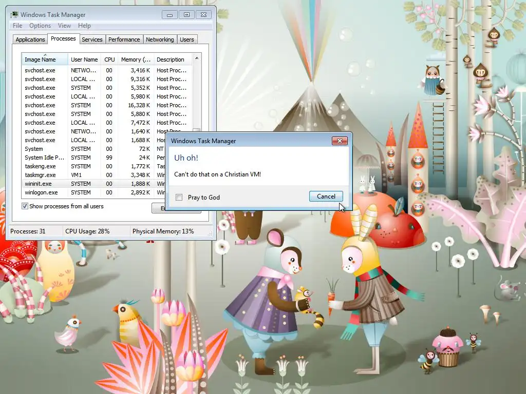Screen dimensions: 526x394
Task: Click the VM1 user name cell
Action: click(x=76, y=175)
